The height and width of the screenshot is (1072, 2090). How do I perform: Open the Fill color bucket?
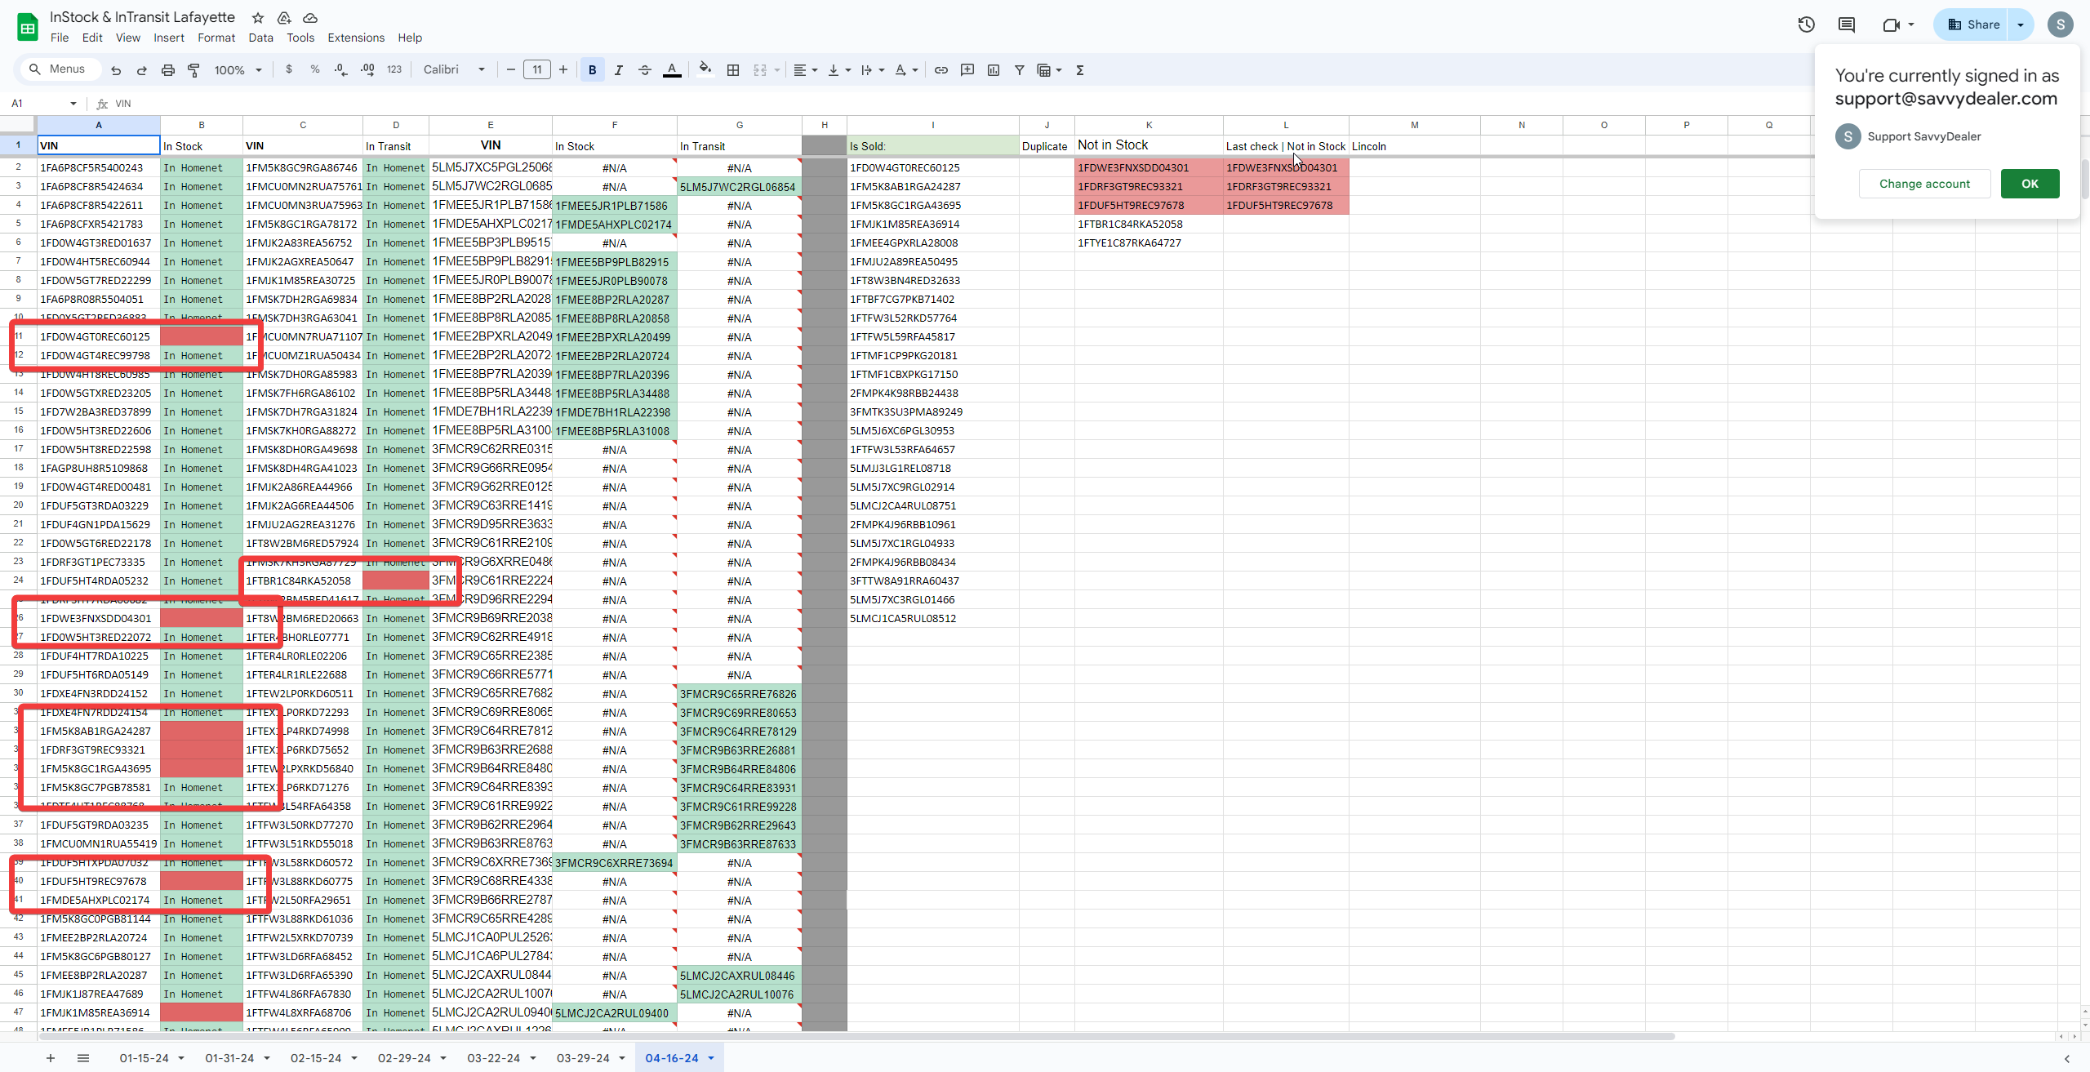click(x=705, y=69)
